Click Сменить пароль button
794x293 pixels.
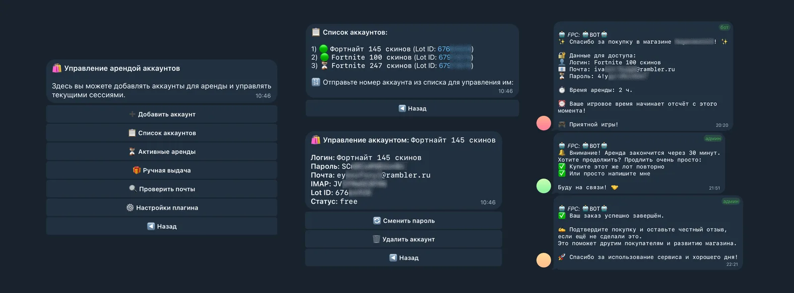403,221
